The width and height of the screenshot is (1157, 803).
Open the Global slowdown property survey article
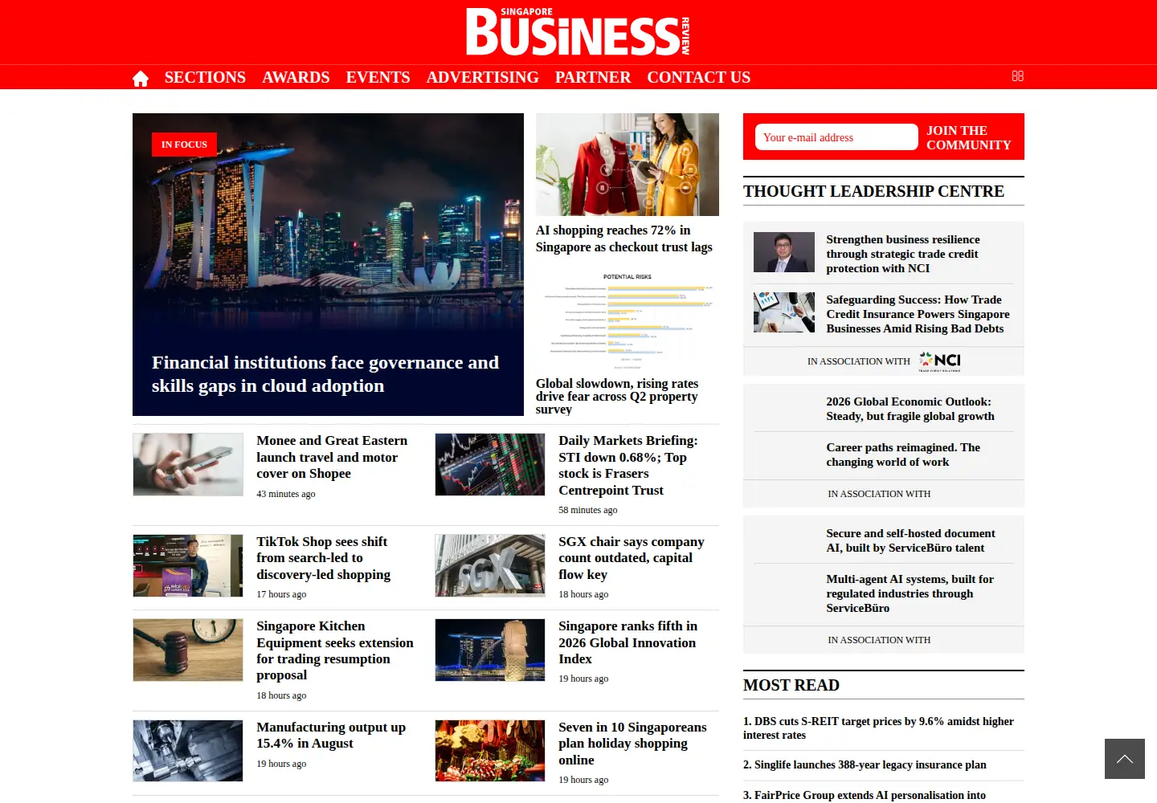pos(617,396)
